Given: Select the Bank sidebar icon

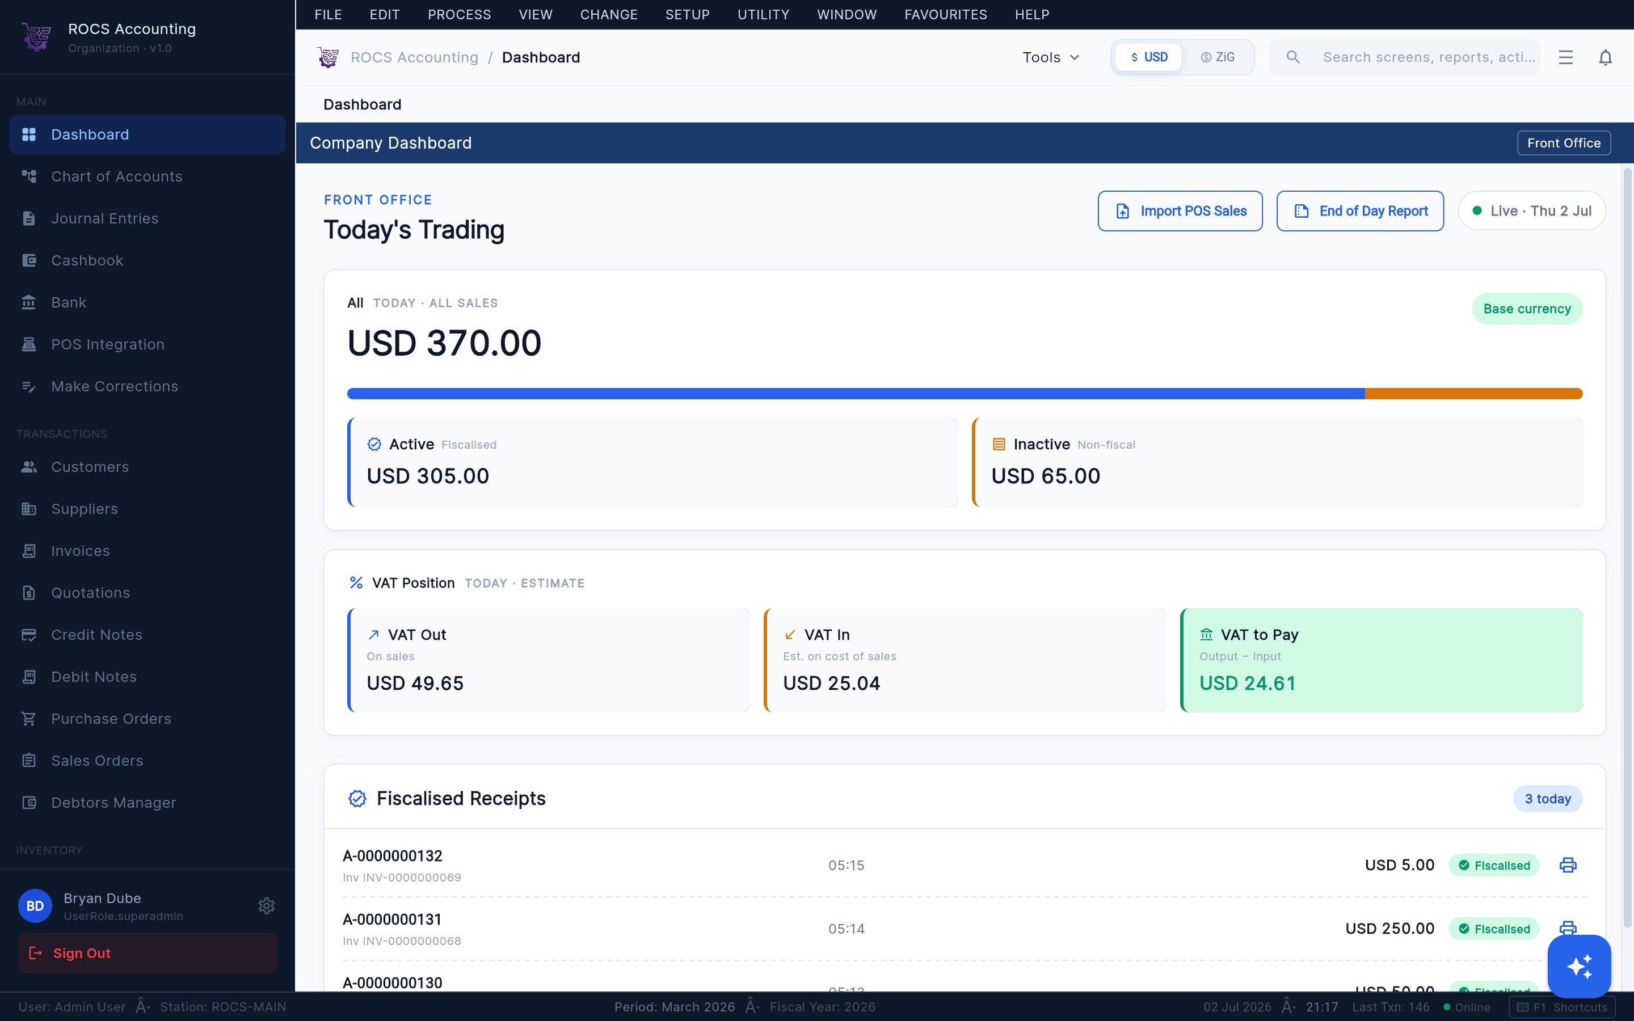Looking at the screenshot, I should point(29,302).
